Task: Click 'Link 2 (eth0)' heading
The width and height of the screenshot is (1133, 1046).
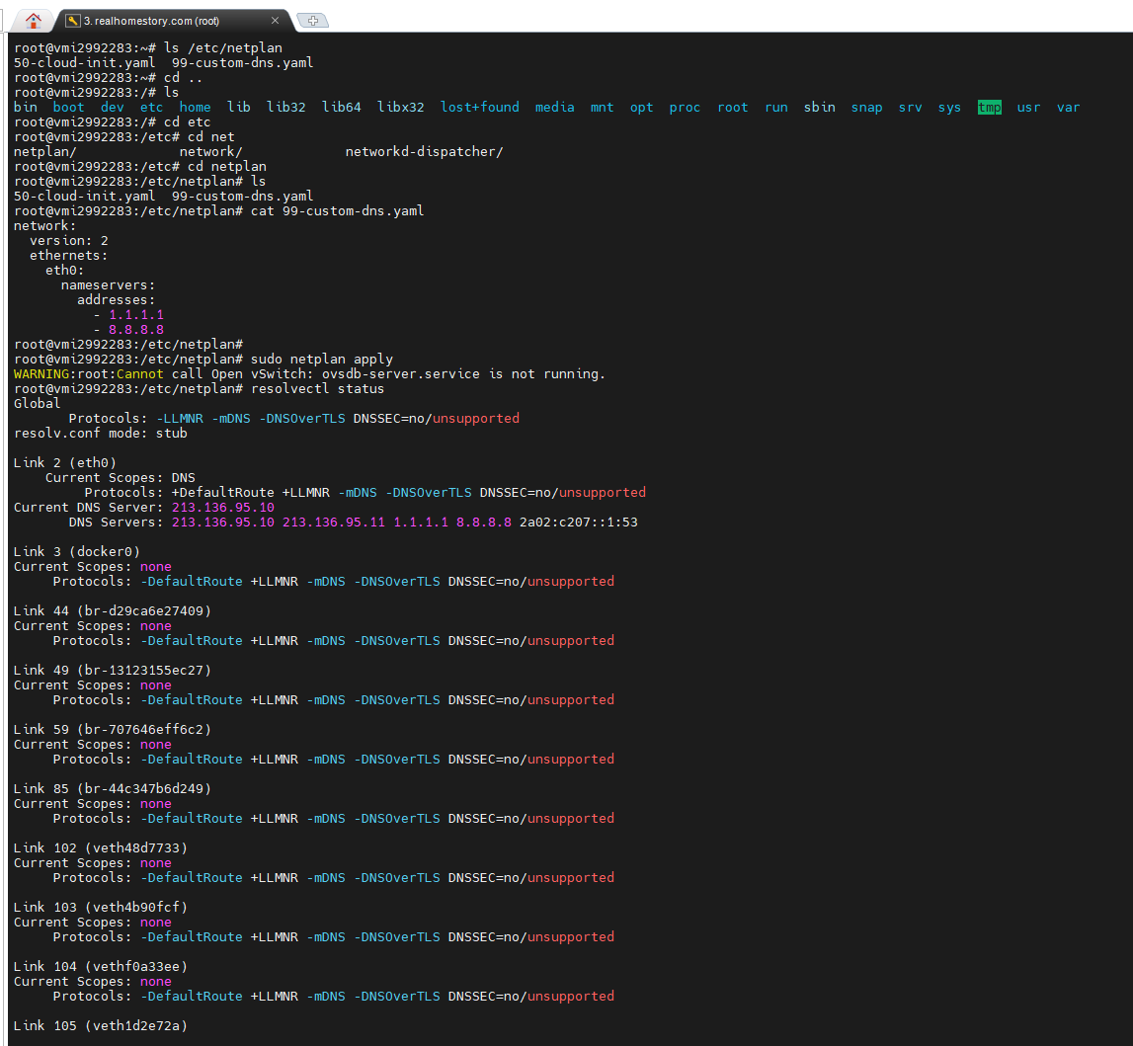Action: pyautogui.click(x=65, y=463)
